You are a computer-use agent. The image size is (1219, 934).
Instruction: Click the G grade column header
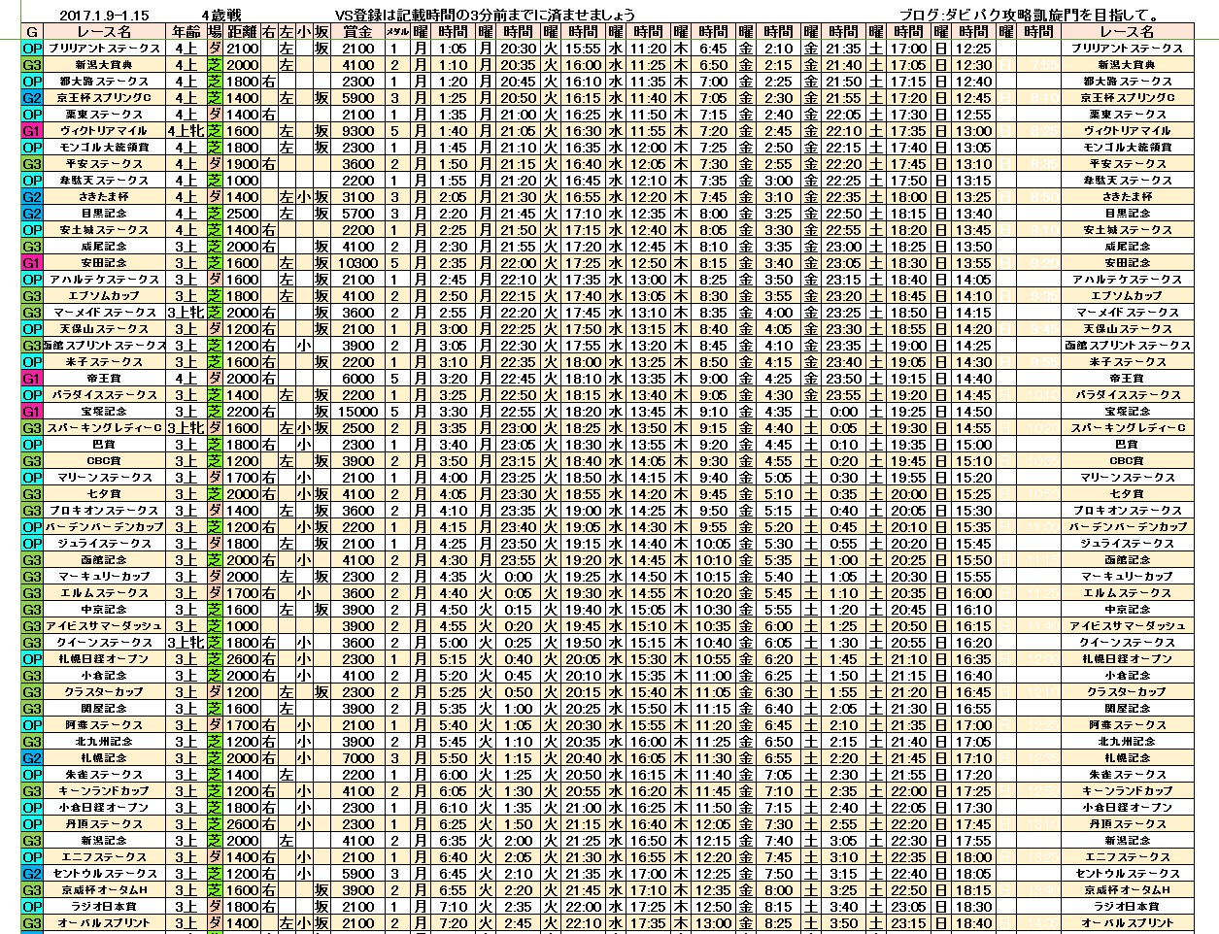point(32,31)
